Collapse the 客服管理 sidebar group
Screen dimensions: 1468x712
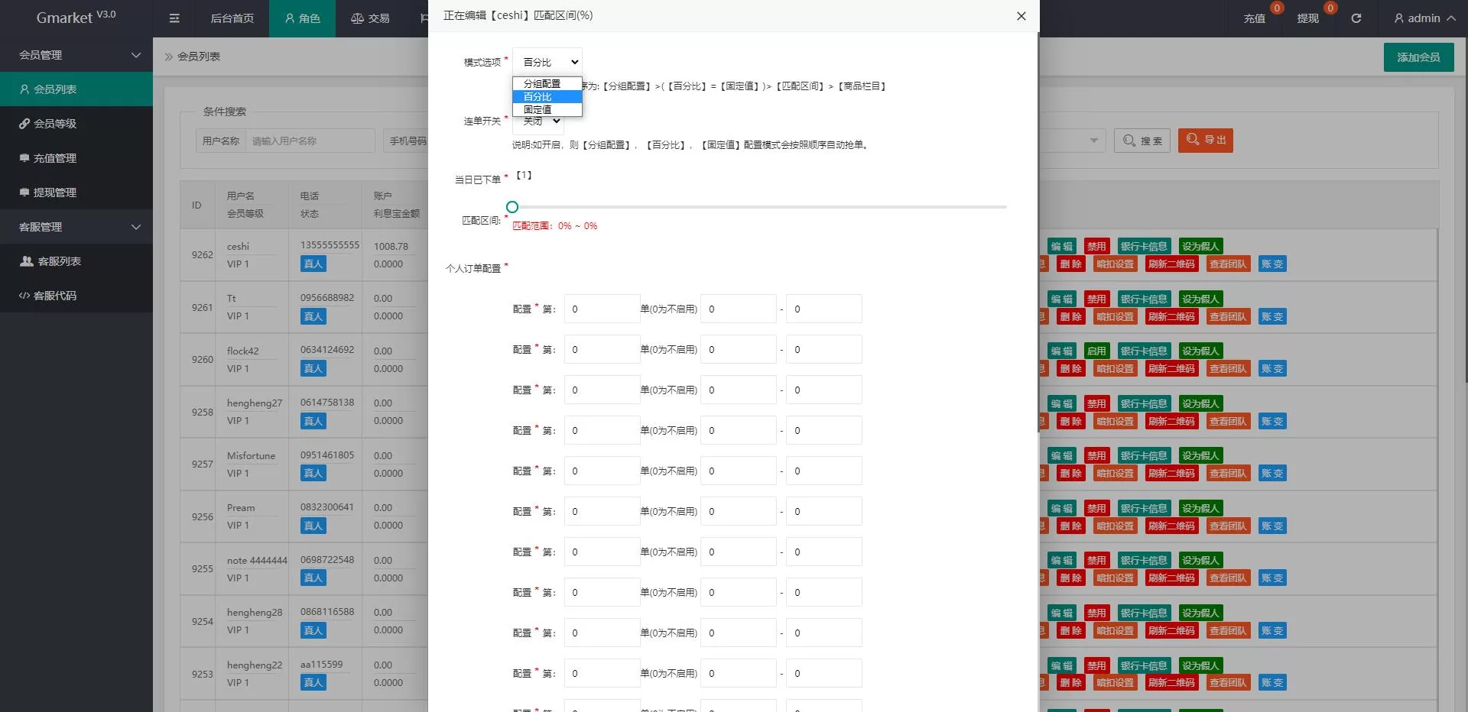click(x=76, y=227)
